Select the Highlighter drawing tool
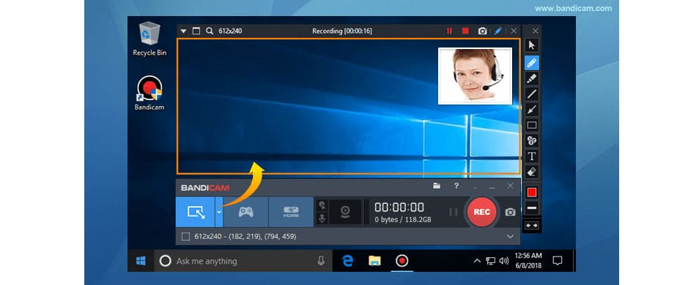699x285 pixels. [x=532, y=78]
